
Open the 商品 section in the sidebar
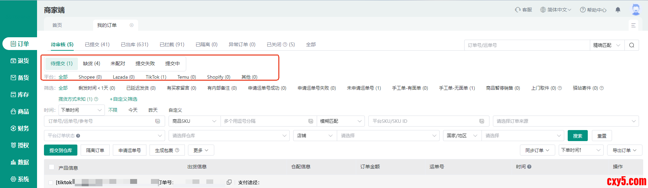coord(20,111)
